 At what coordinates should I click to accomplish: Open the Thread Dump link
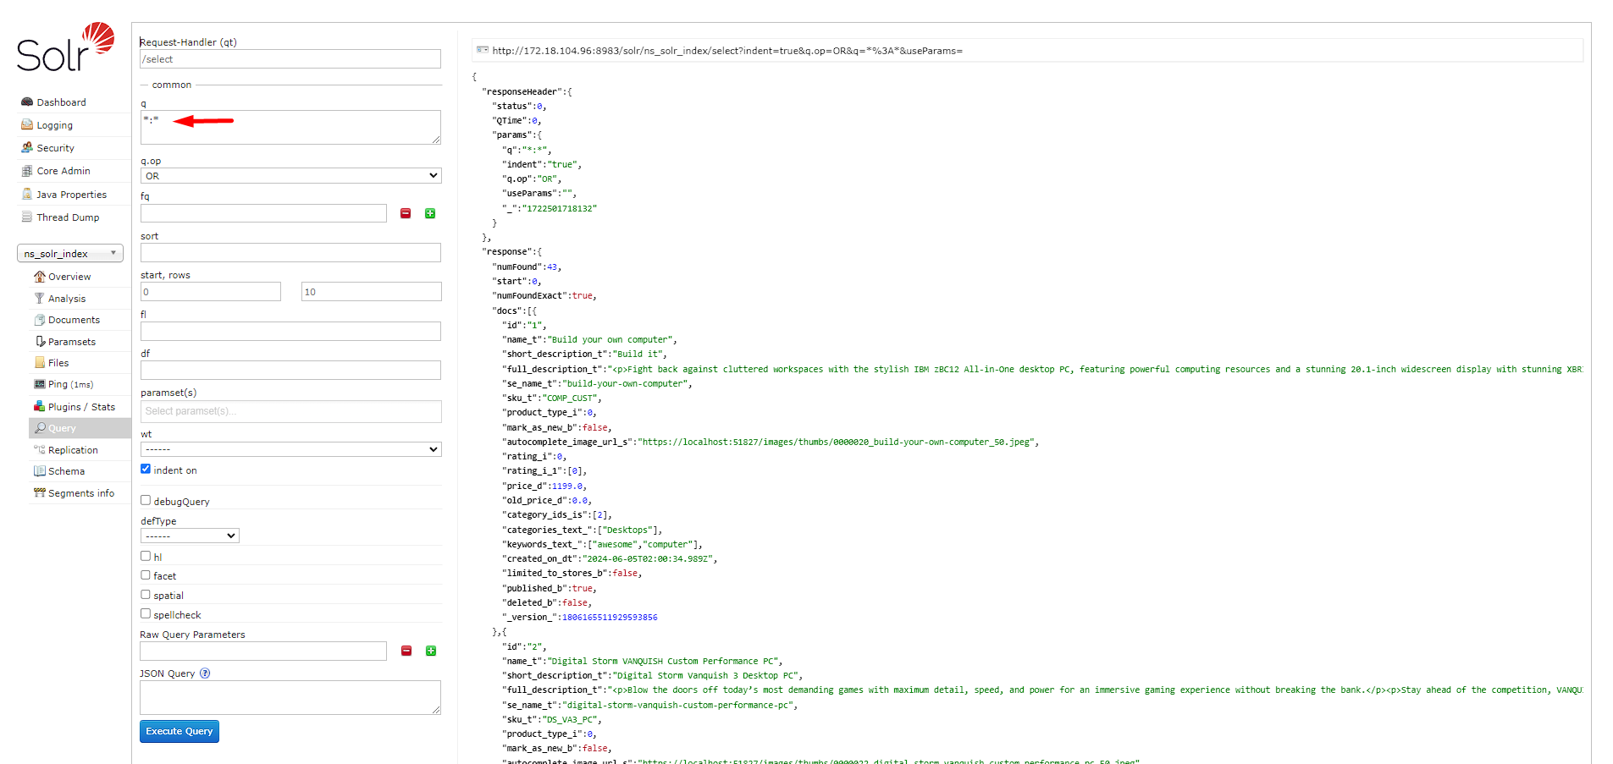[68, 217]
